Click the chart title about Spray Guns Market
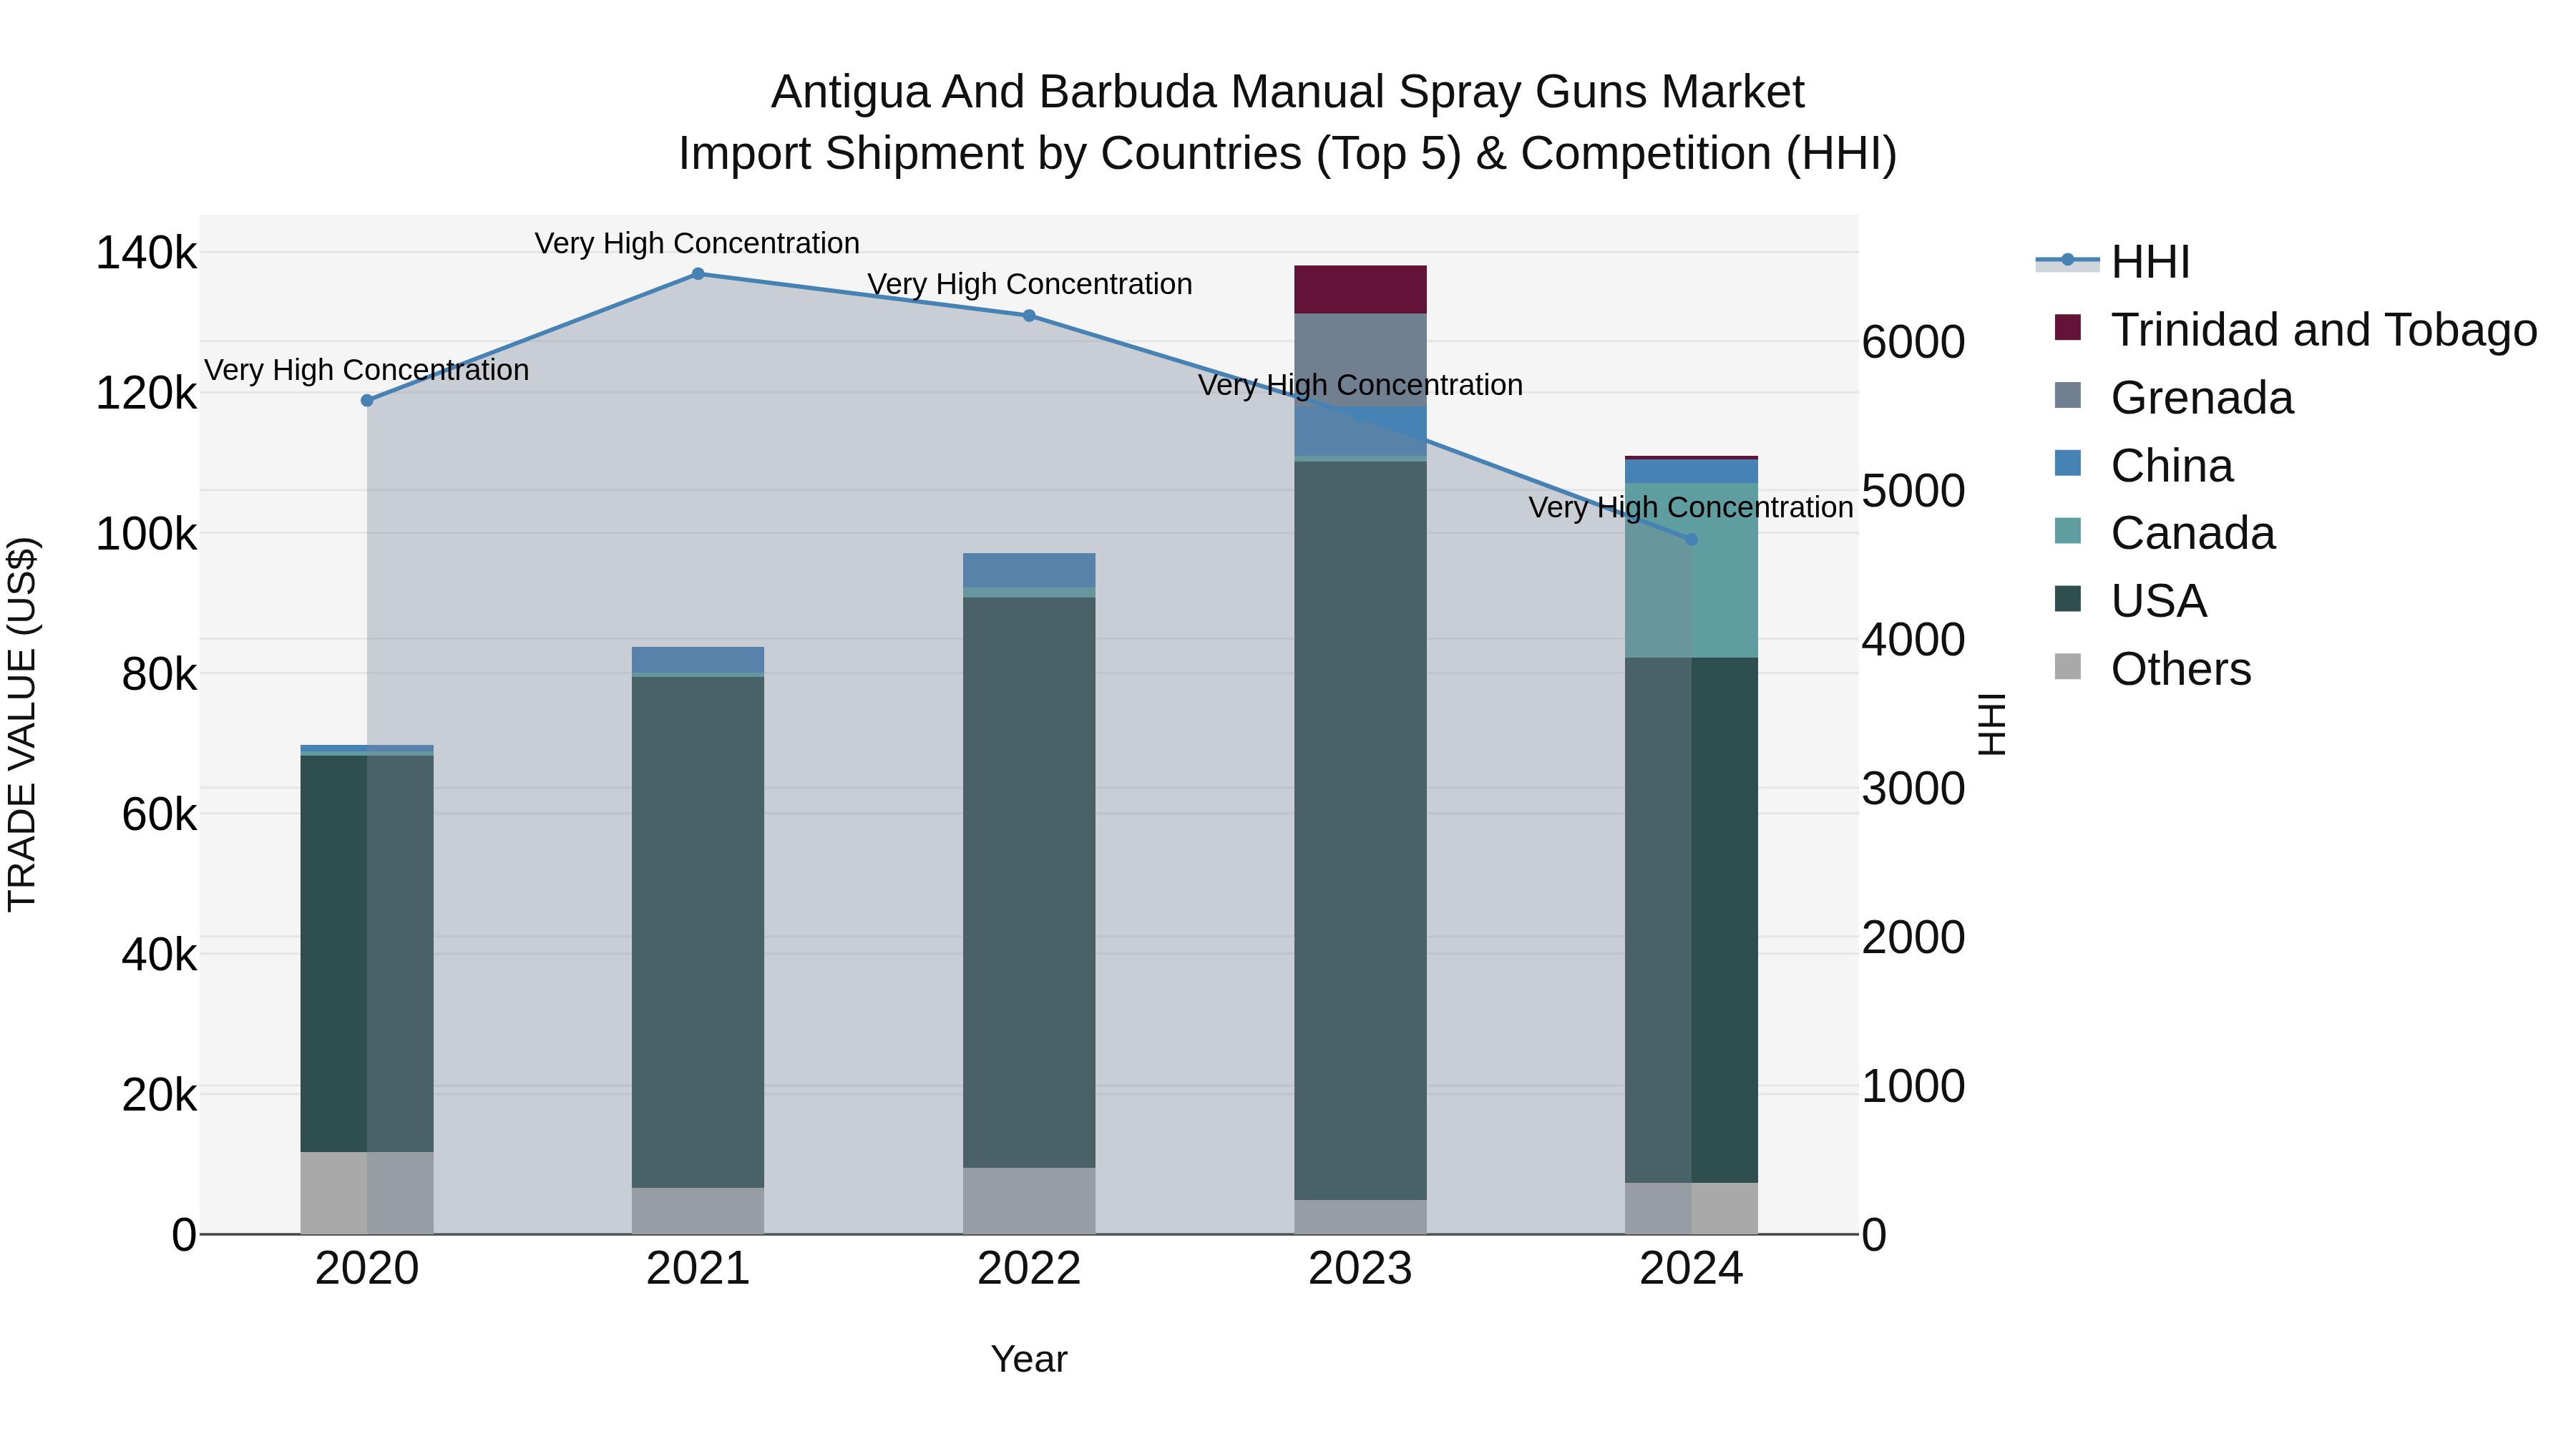The width and height of the screenshot is (2576, 1449). click(1288, 92)
